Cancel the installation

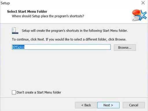pos(134,105)
